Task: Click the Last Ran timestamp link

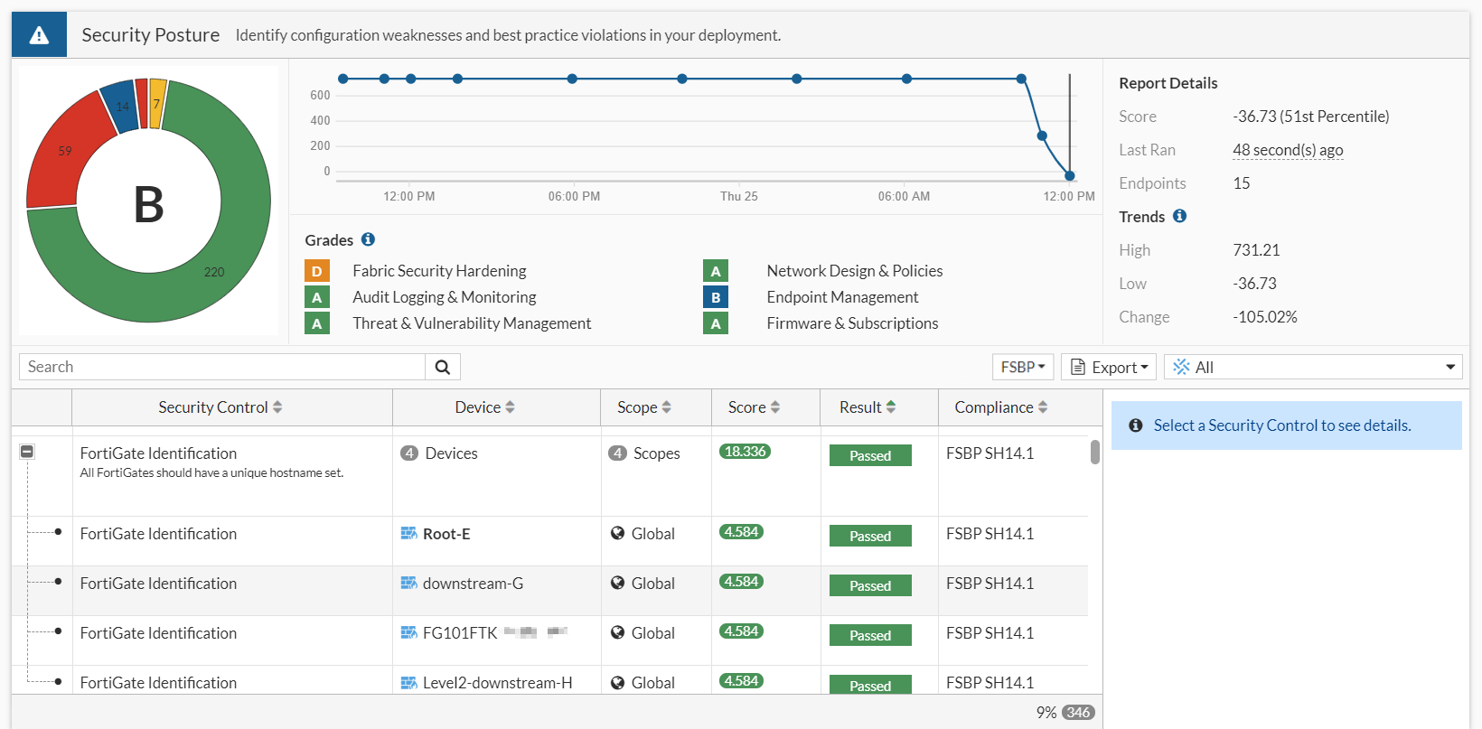Action: (x=1288, y=150)
